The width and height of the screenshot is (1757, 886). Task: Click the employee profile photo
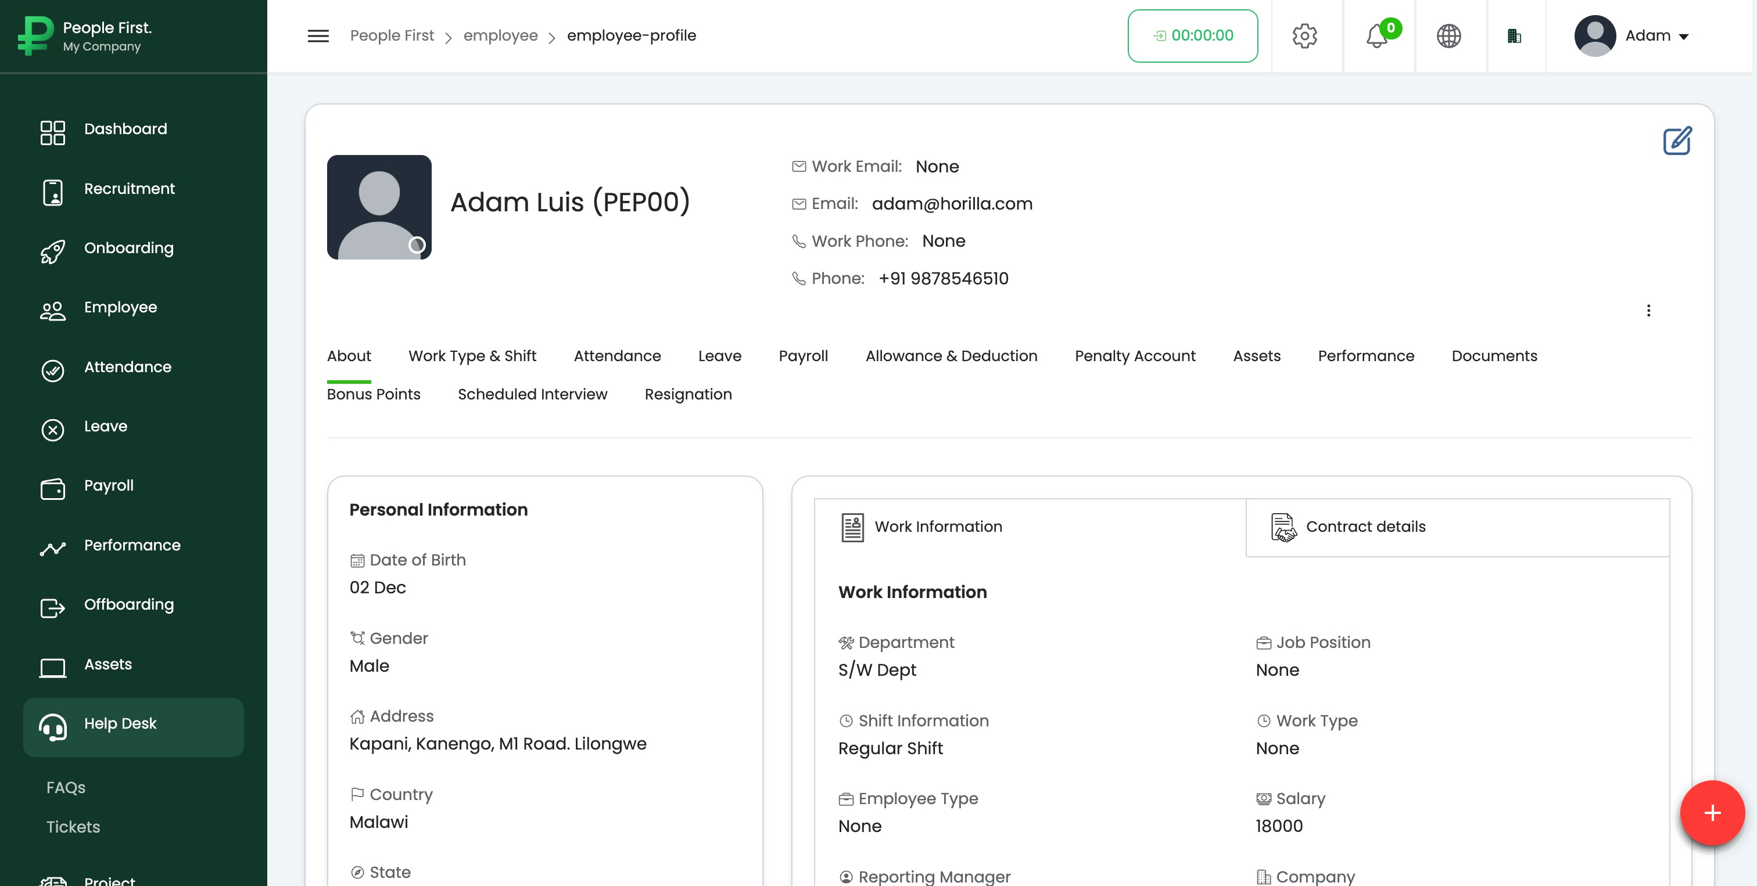pyautogui.click(x=379, y=207)
